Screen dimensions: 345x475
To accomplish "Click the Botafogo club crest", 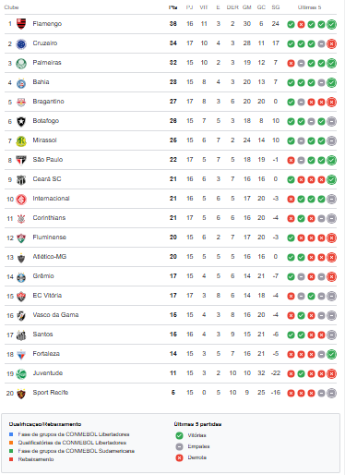I will [x=21, y=122].
